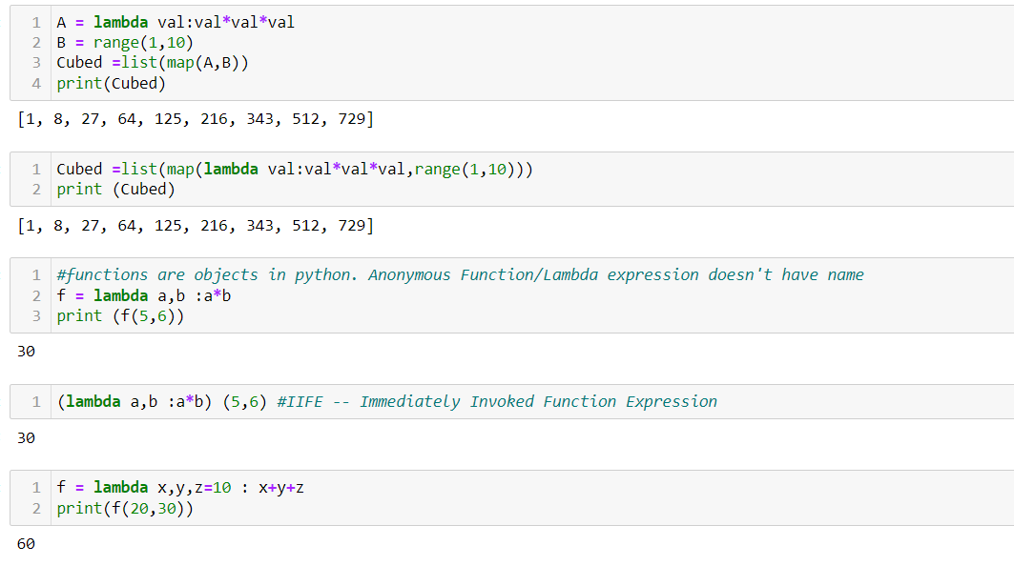Click f = lambda x,y,z=10 line

[x=179, y=488]
